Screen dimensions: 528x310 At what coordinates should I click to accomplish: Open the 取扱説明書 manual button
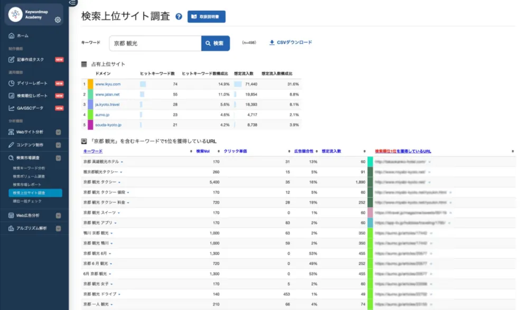pos(206,17)
